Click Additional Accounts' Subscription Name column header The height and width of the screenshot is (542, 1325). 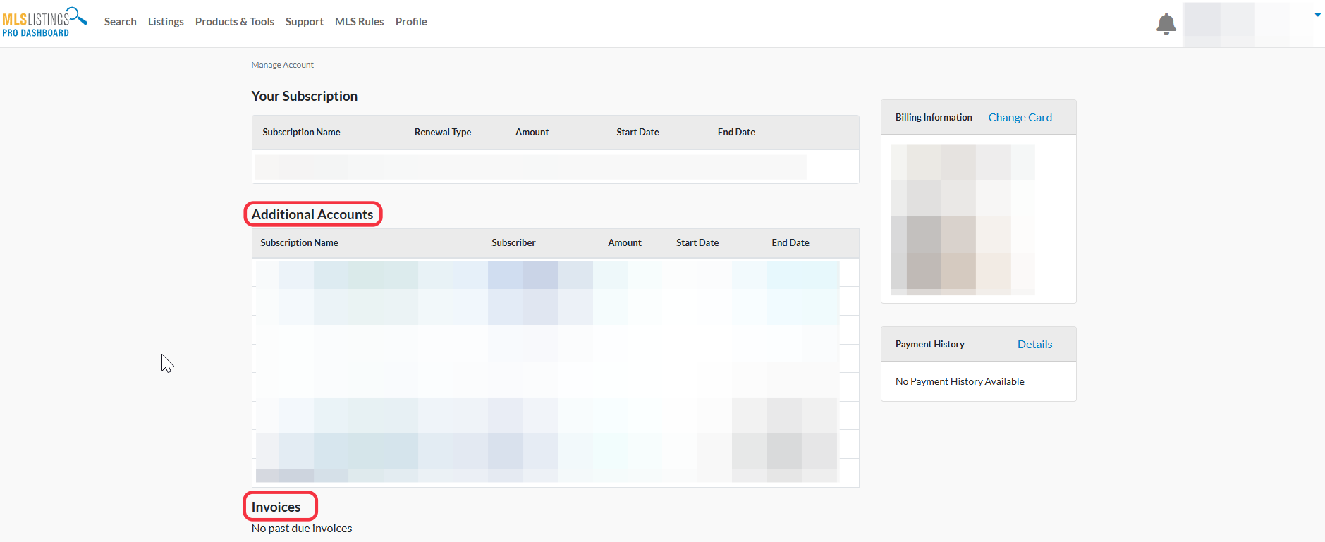[x=300, y=243]
